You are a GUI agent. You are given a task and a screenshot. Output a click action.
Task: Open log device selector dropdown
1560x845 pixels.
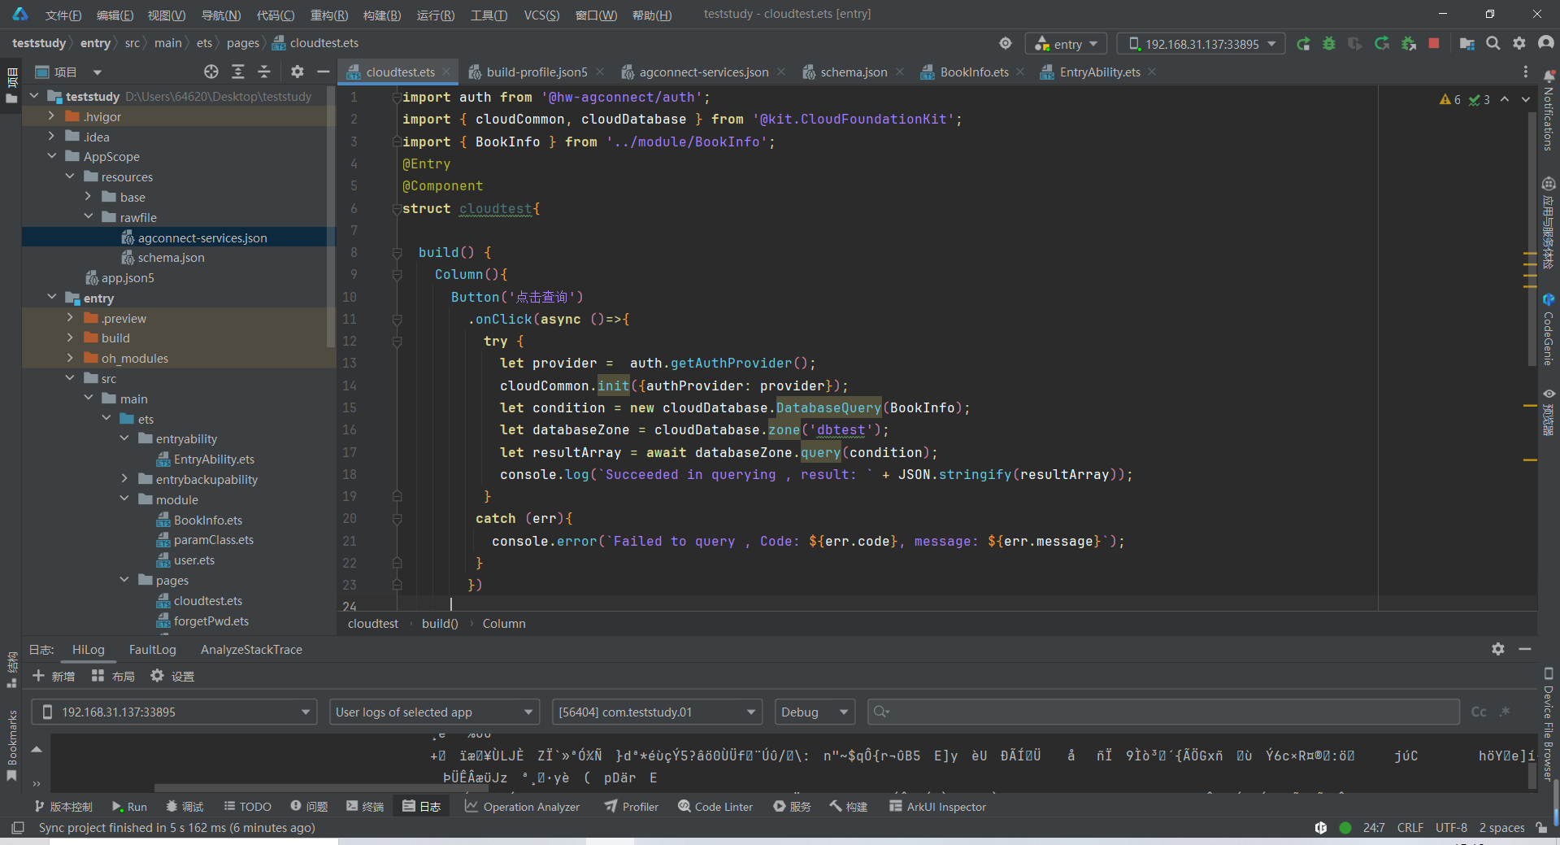(x=174, y=712)
